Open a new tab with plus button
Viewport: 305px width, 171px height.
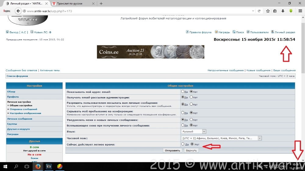click(x=101, y=3)
